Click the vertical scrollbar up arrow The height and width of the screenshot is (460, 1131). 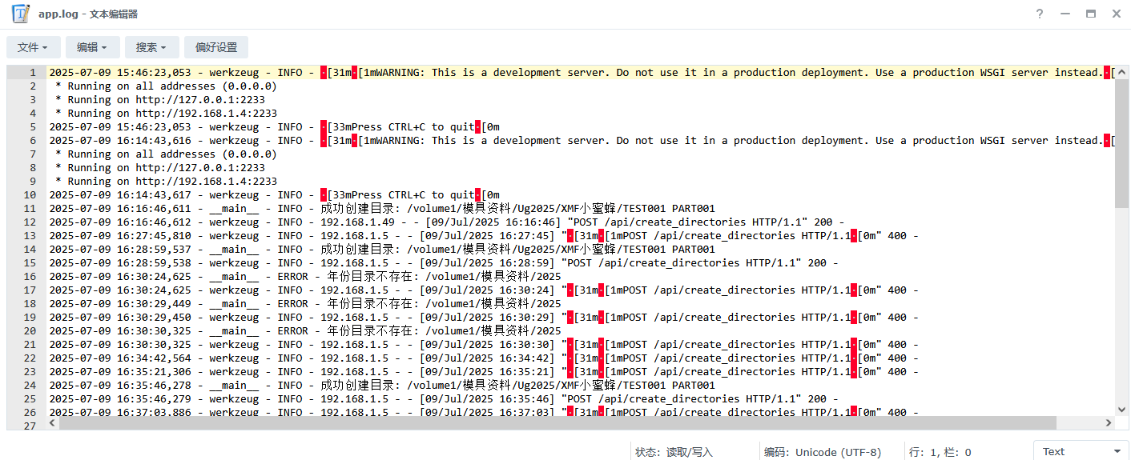click(1121, 71)
